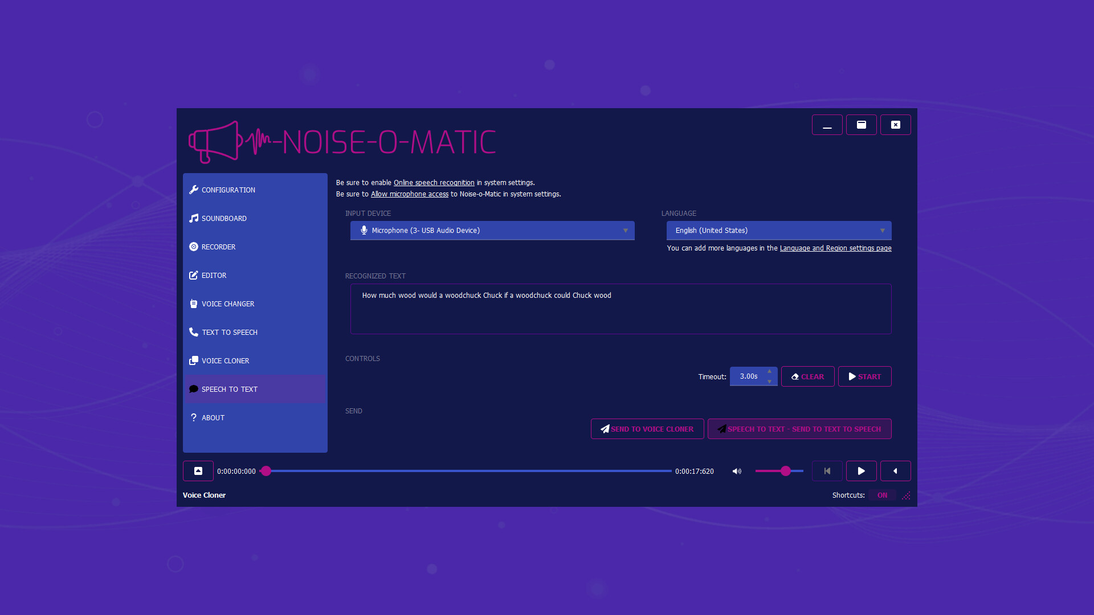Click the eject icon beside the playback bar
This screenshot has height=615, width=1094.
pos(198,471)
